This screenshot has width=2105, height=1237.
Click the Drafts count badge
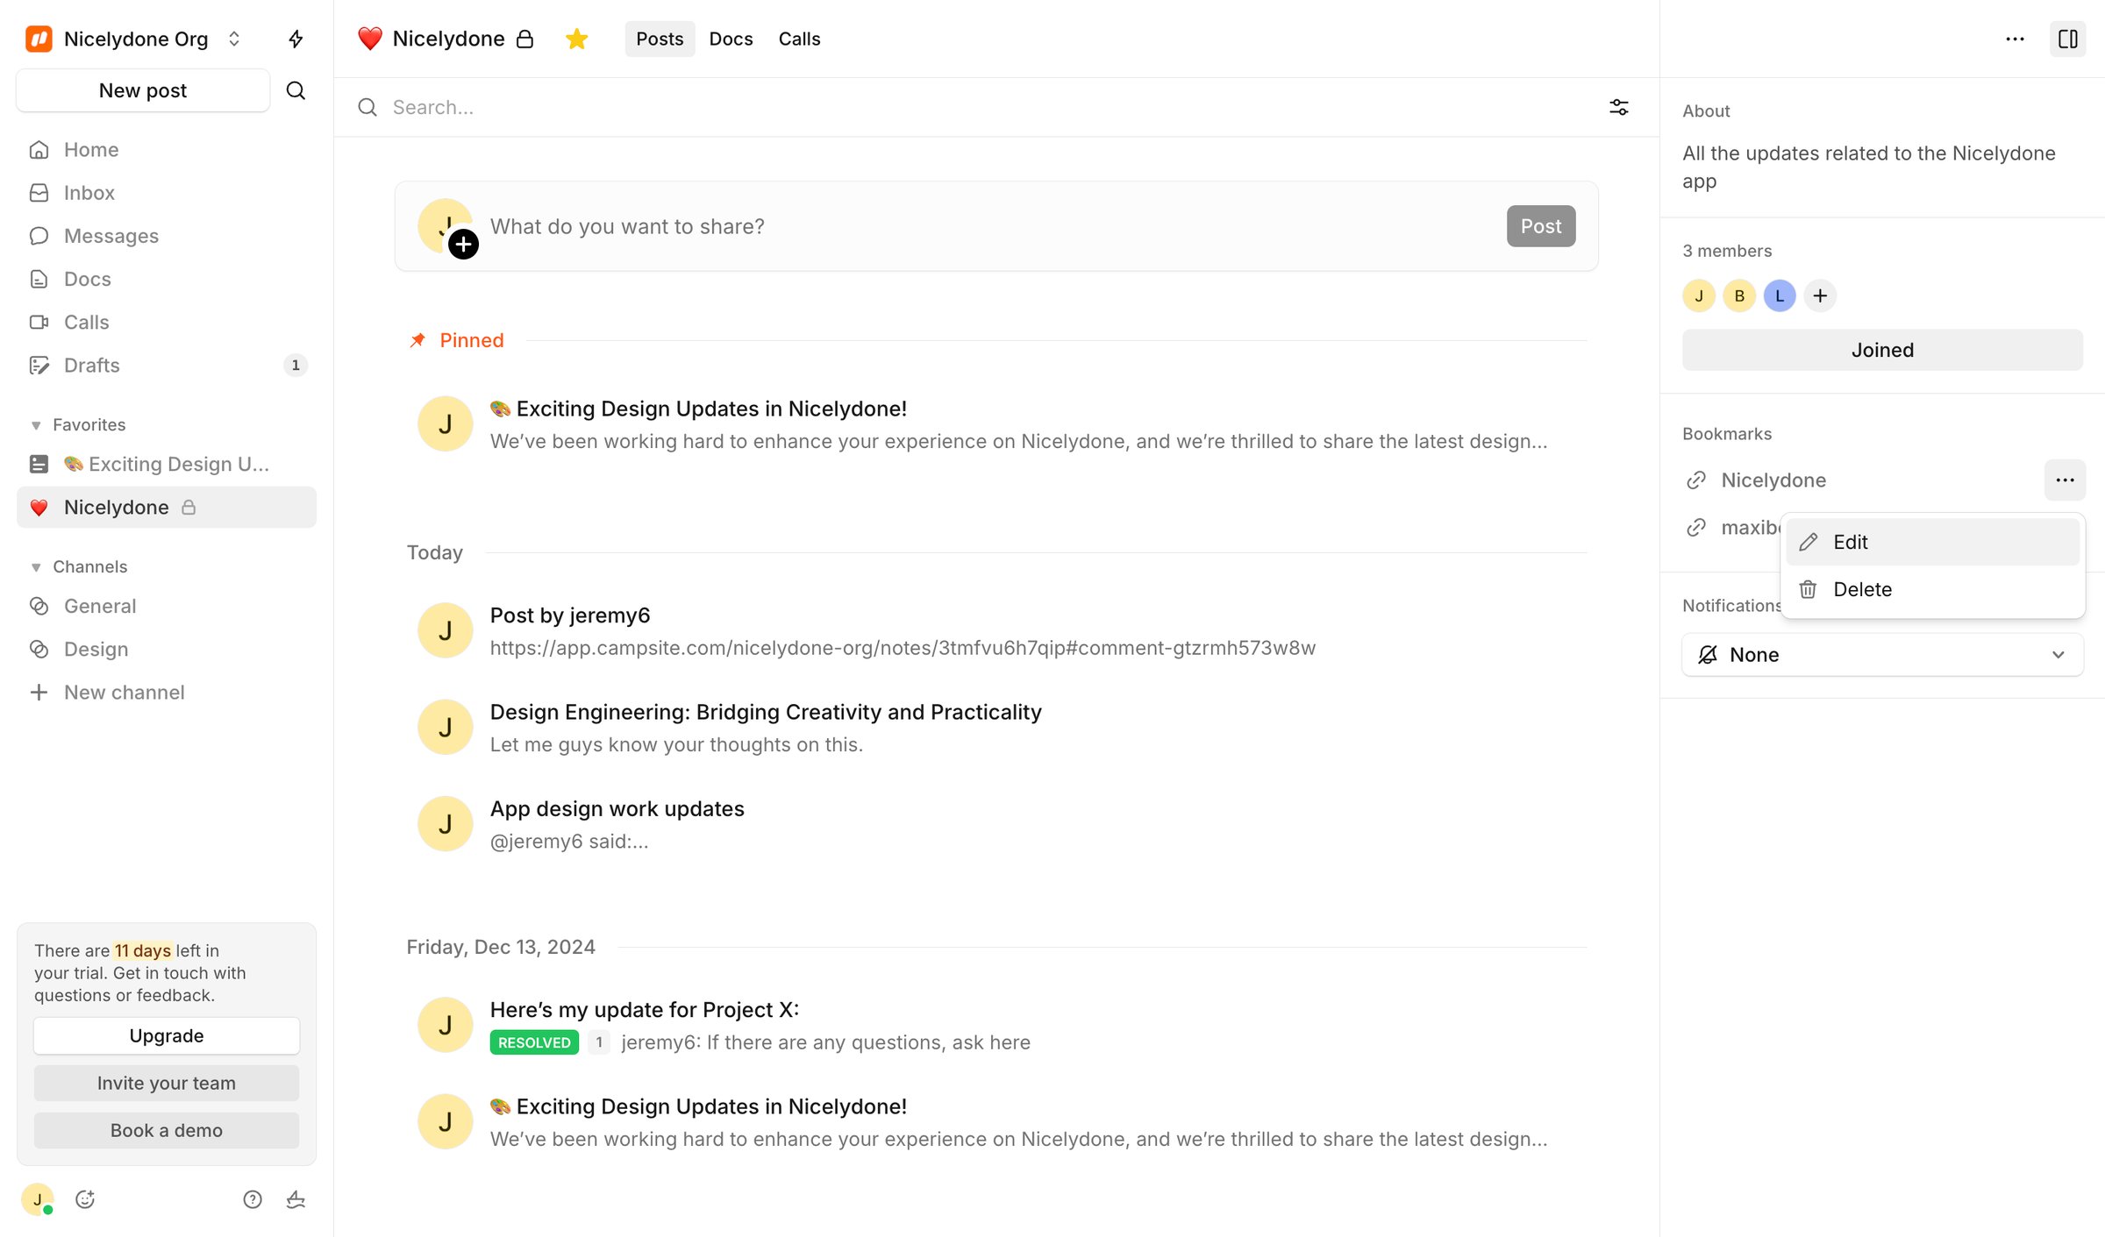[296, 365]
